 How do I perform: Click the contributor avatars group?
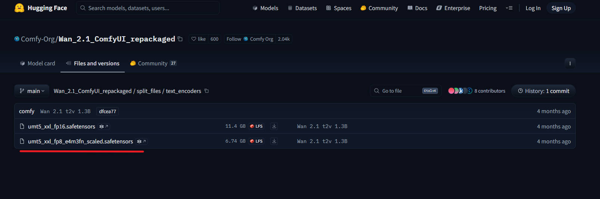(x=460, y=91)
